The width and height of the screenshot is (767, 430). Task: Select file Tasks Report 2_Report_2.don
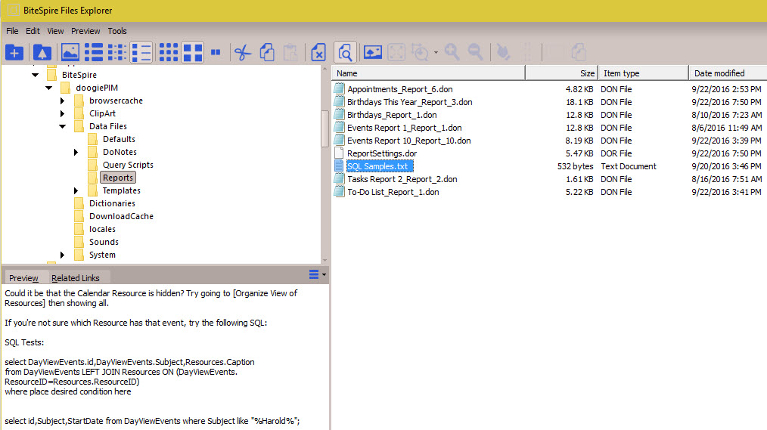point(402,179)
